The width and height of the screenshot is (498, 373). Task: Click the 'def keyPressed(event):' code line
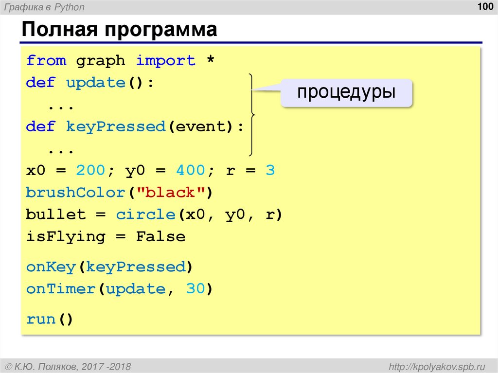(x=135, y=127)
